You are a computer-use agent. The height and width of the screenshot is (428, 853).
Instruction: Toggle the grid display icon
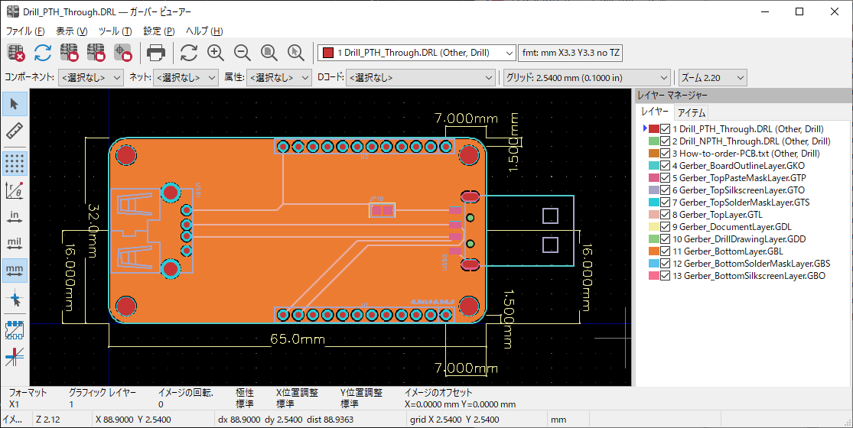click(x=15, y=163)
